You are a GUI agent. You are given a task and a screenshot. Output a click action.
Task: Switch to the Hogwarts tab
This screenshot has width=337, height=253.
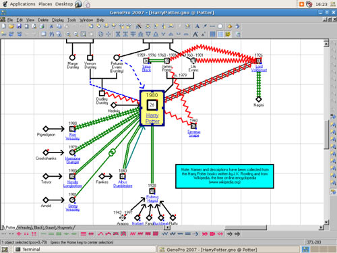(x=65, y=227)
